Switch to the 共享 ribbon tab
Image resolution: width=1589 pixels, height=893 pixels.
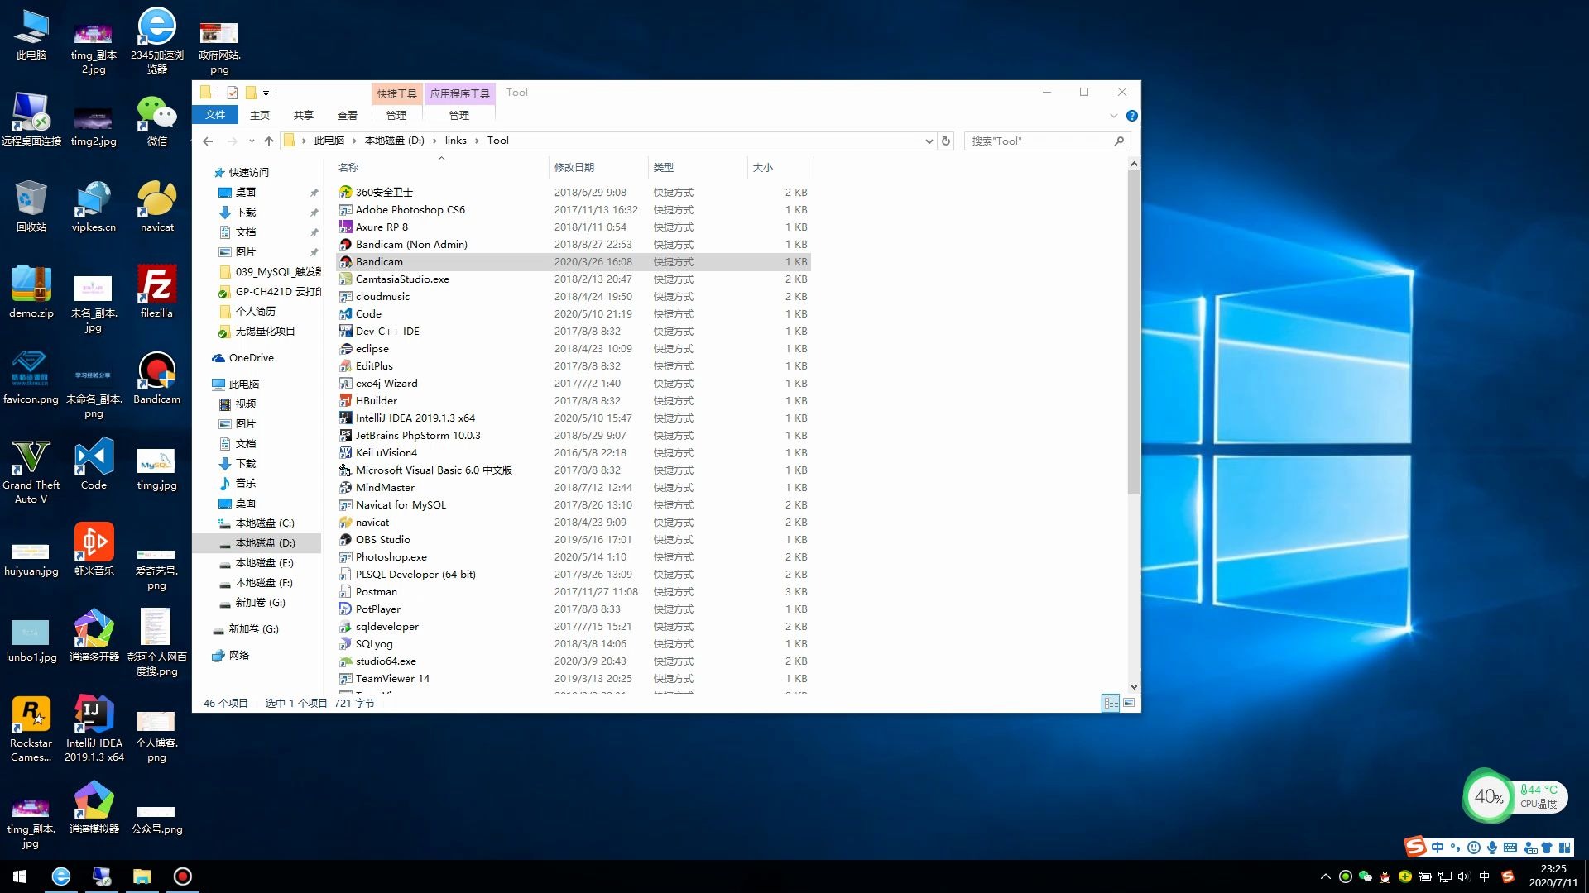[304, 116]
